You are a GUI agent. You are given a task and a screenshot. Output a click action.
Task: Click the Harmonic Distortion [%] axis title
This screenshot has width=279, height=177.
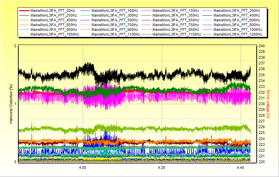pos(11,104)
